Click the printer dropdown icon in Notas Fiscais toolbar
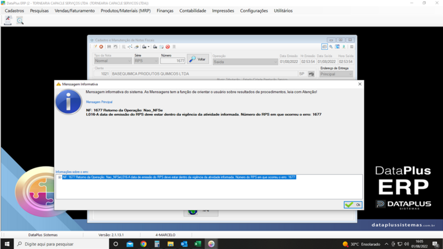The width and height of the screenshot is (443, 249). [x=146, y=47]
